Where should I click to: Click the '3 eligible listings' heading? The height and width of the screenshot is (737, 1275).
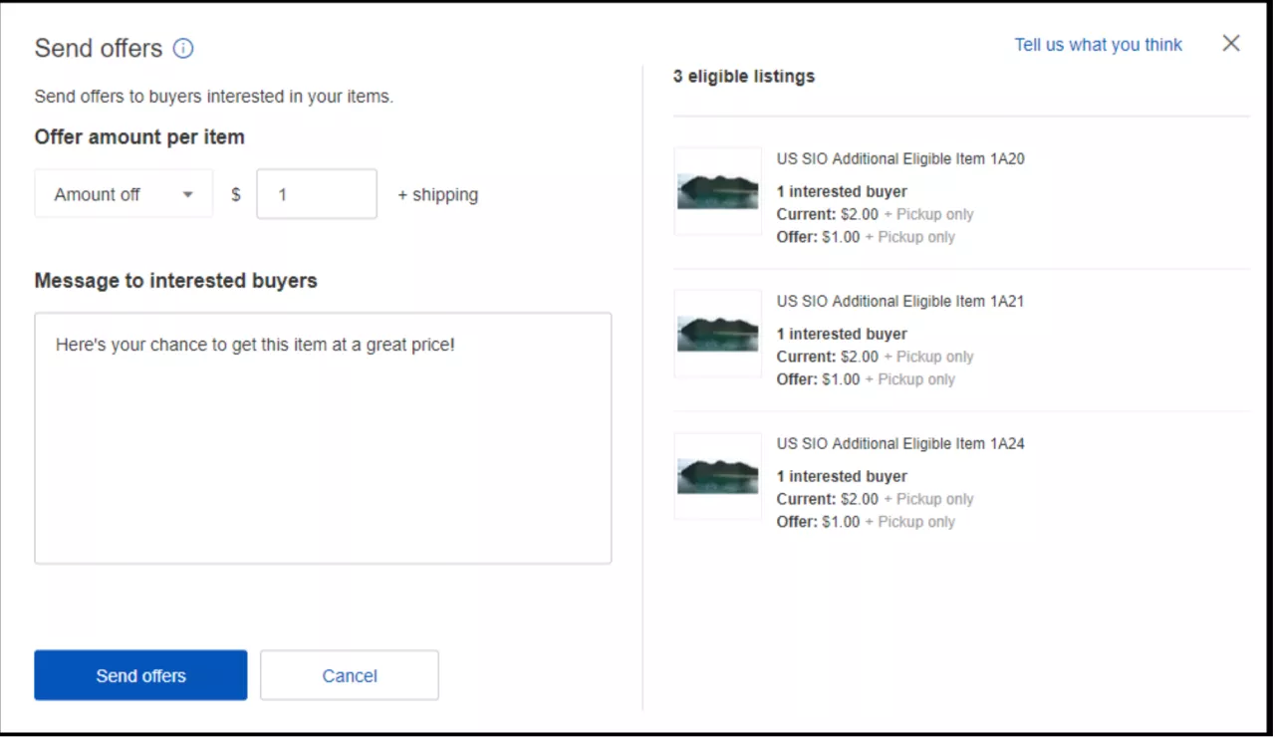tap(744, 77)
